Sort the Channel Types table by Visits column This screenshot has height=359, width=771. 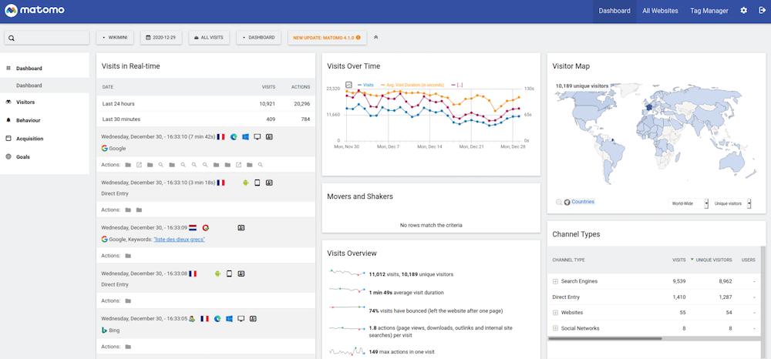pyautogui.click(x=679, y=260)
